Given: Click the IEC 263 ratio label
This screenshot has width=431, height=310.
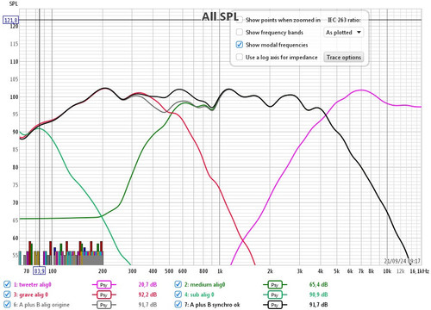Looking at the screenshot, I should [x=344, y=20].
